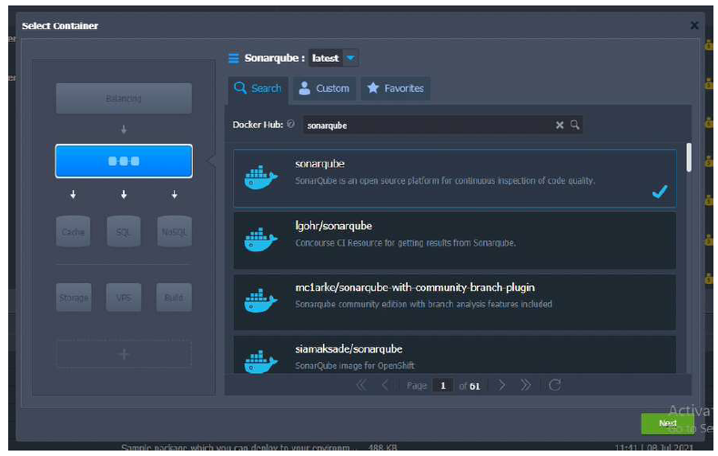Select mc1arke/sonarqube-with-community-branch-plugin image
The width and height of the screenshot is (718, 456).
455,302
